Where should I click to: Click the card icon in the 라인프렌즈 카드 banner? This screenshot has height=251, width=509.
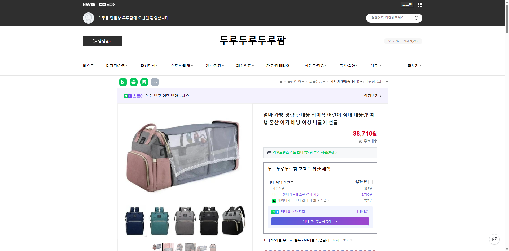click(x=269, y=153)
